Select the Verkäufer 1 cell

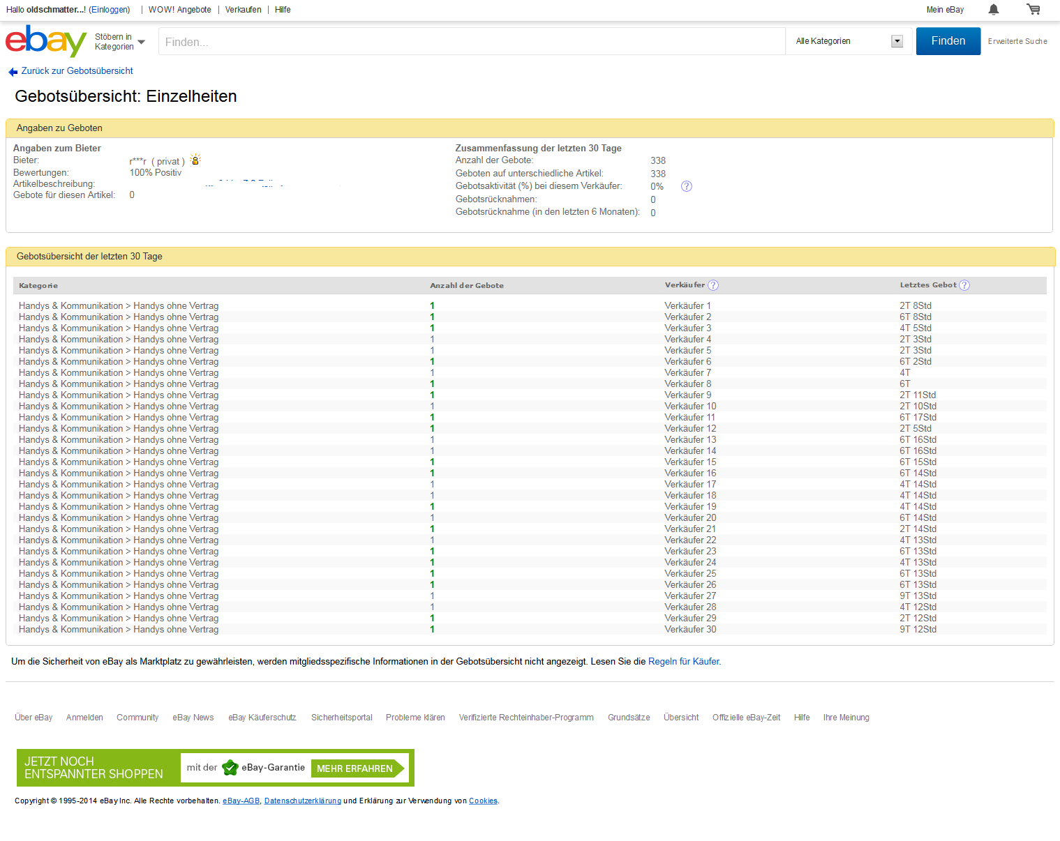click(688, 306)
